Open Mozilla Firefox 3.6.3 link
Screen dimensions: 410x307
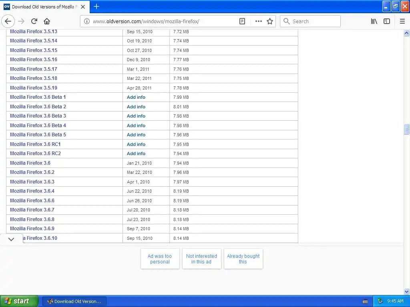(32, 182)
